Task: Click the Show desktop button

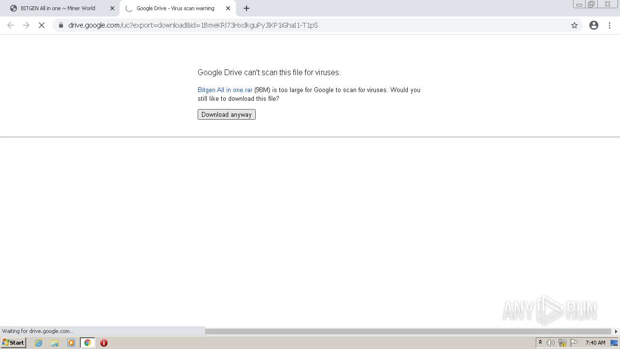Action: (x=614, y=343)
